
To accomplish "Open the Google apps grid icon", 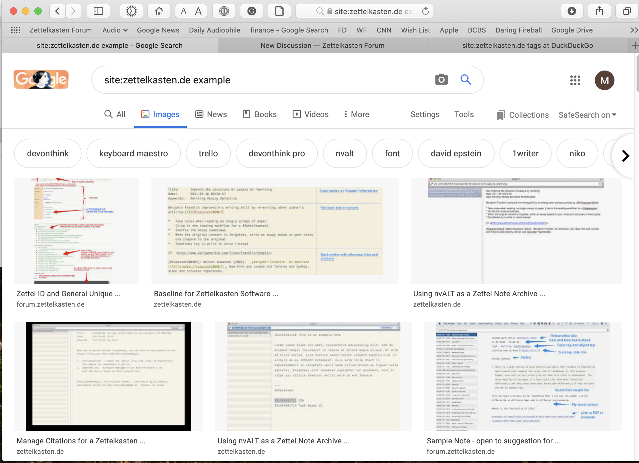I will tap(575, 80).
